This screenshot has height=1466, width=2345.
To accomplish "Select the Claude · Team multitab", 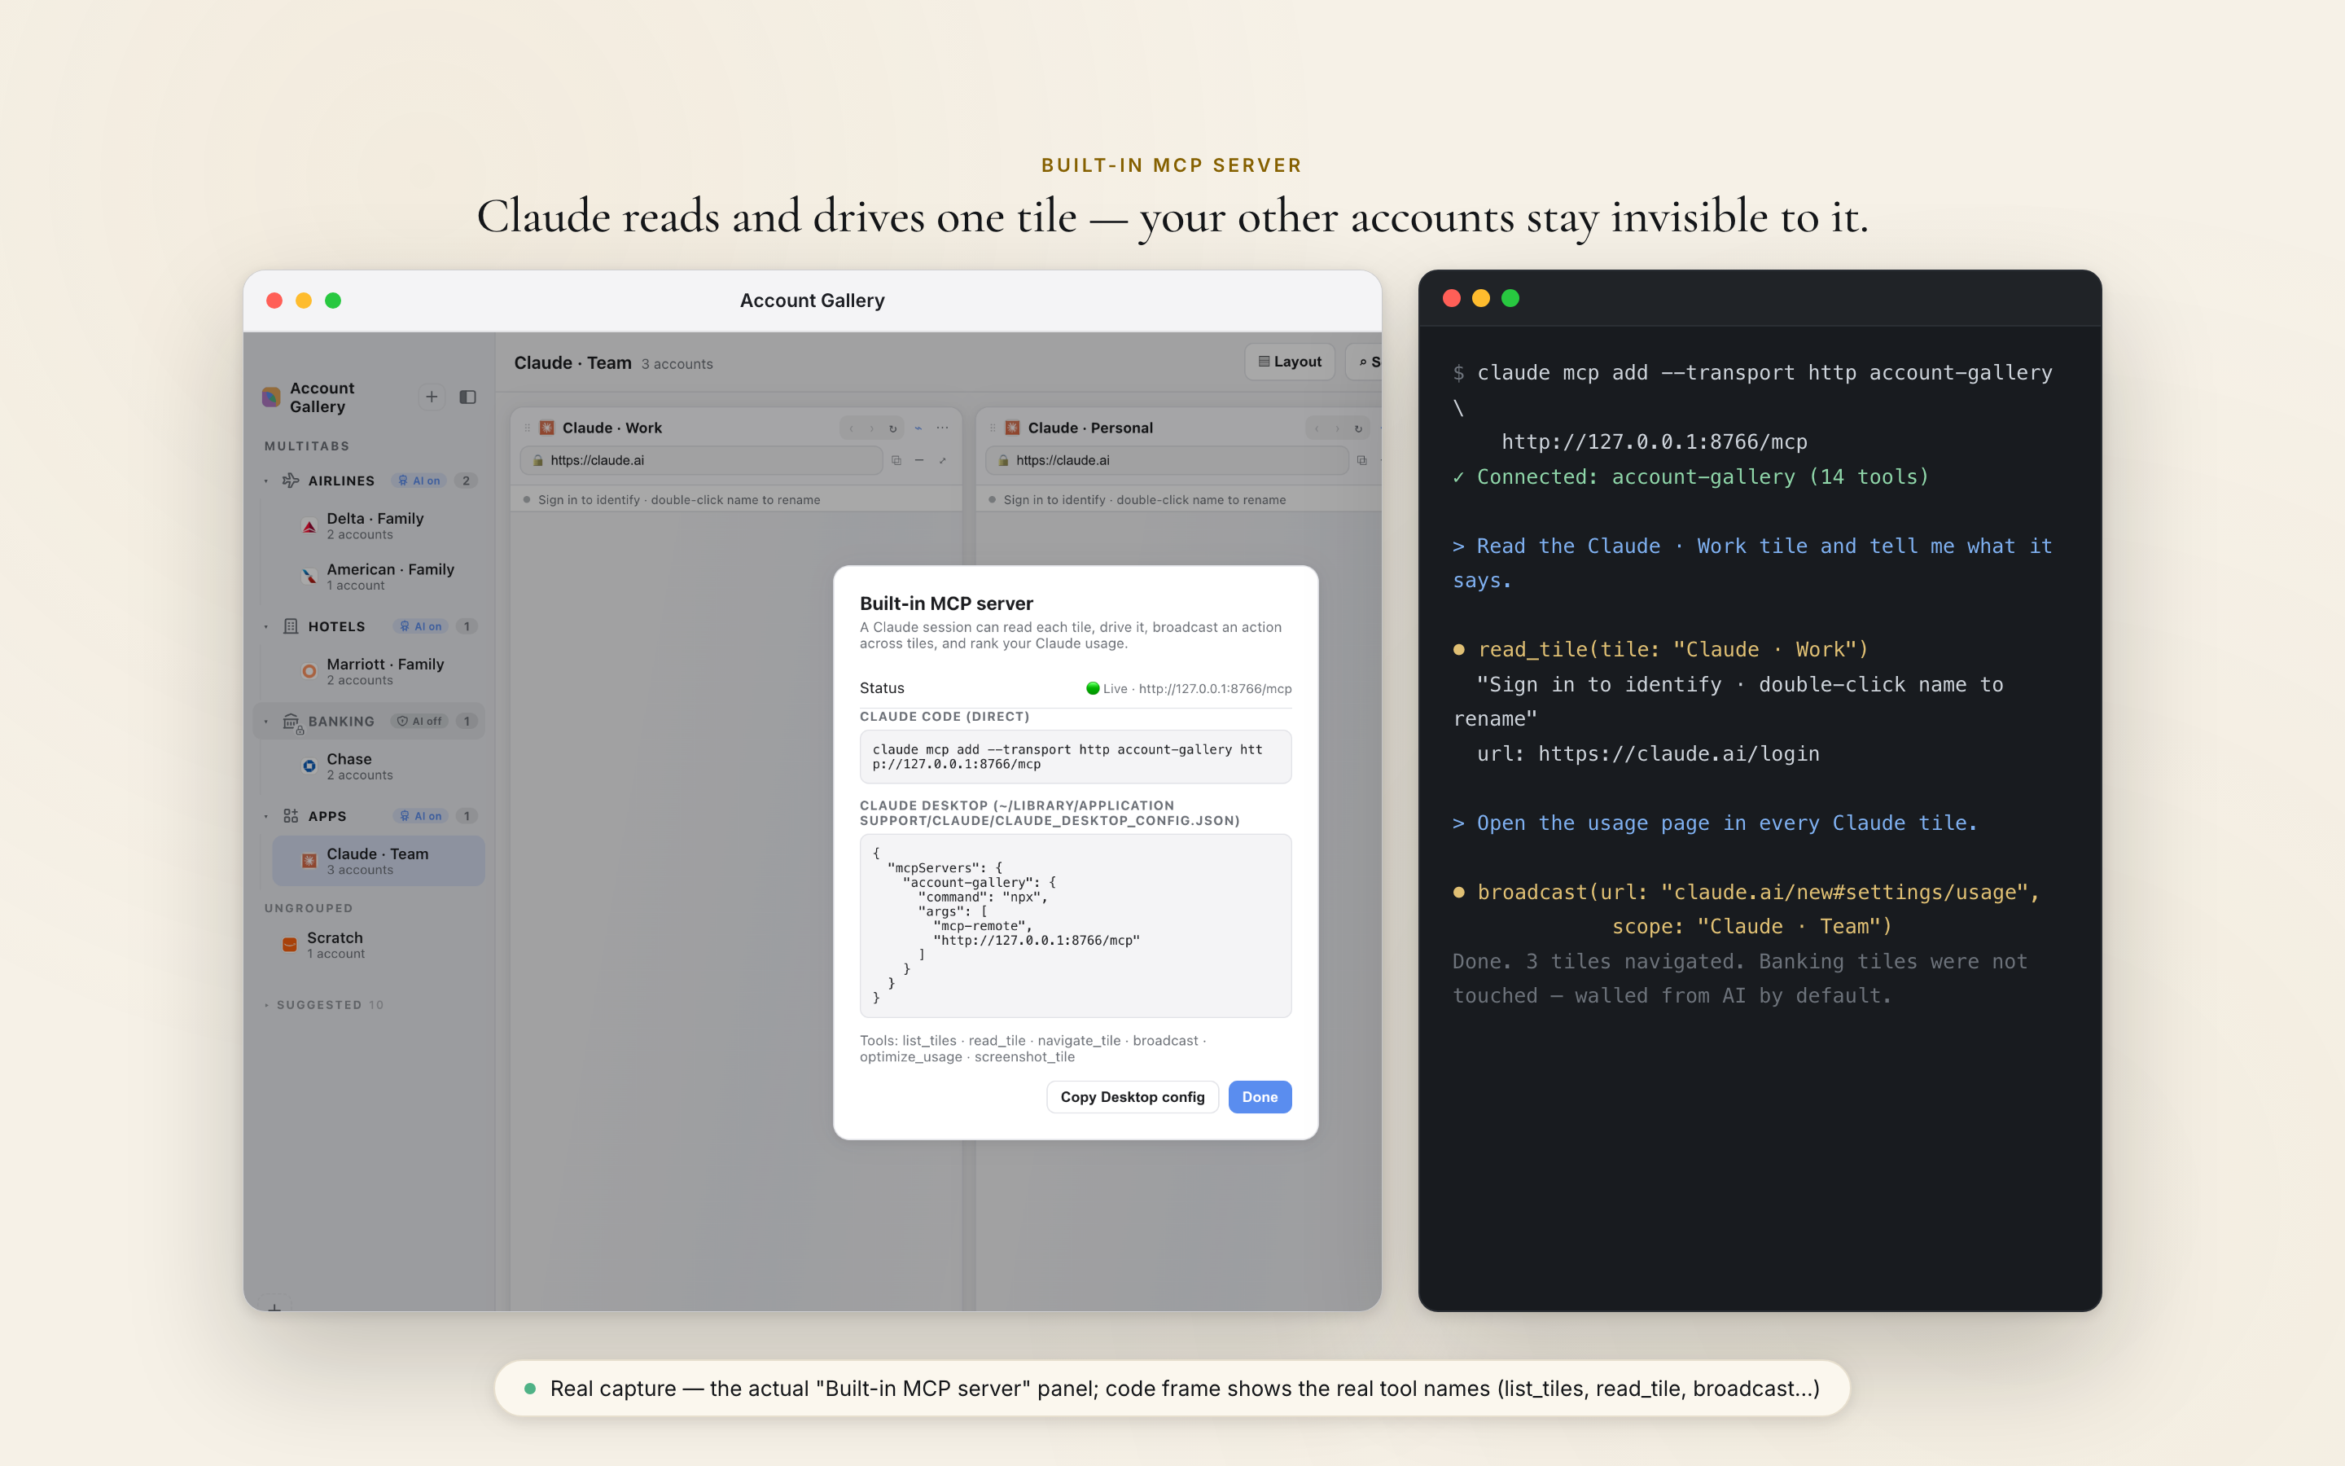I will click(x=379, y=861).
